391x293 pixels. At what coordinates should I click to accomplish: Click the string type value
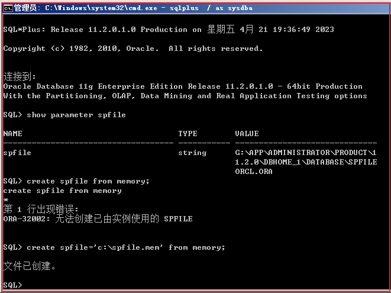[x=192, y=153]
